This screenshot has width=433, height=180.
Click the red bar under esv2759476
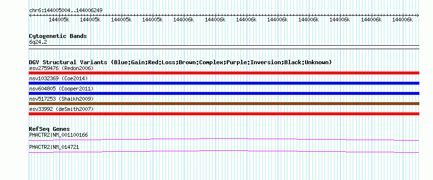[x=224, y=73]
